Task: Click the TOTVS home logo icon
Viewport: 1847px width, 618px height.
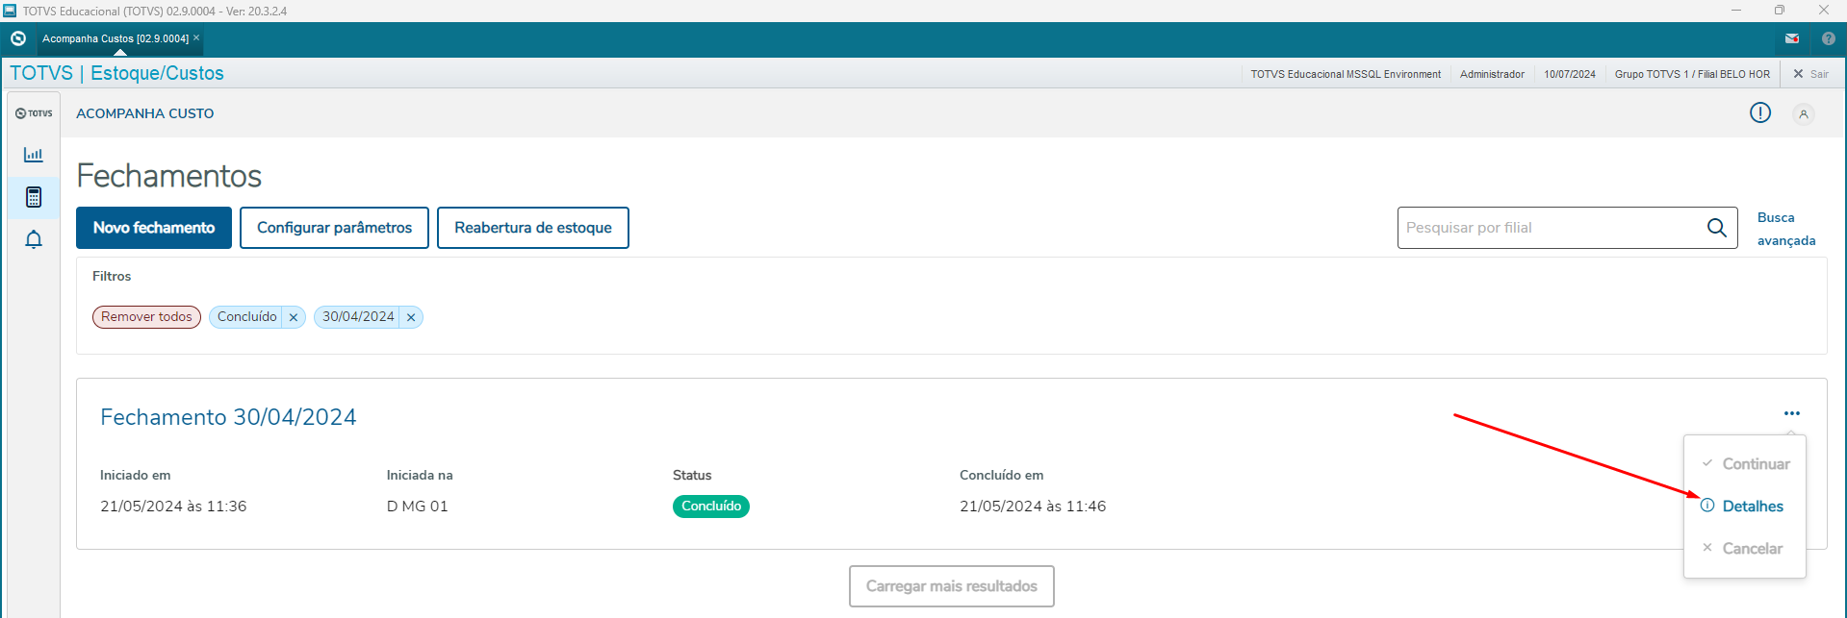Action: click(x=17, y=38)
